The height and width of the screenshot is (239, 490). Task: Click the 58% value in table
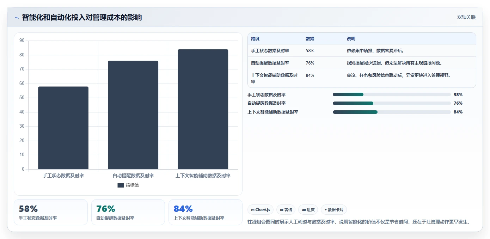pyautogui.click(x=310, y=51)
